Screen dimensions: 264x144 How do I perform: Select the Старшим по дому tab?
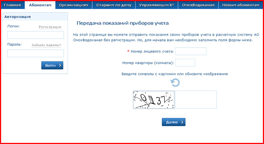[x=114, y=5]
